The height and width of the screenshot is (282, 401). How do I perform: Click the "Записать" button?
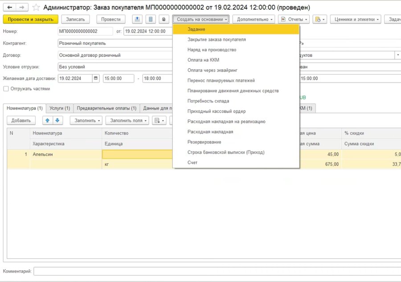(75, 19)
